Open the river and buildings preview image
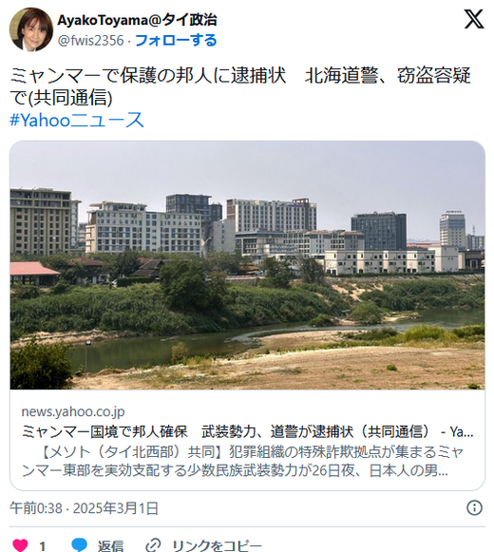Screen dimensions: 494x552 coord(247,265)
